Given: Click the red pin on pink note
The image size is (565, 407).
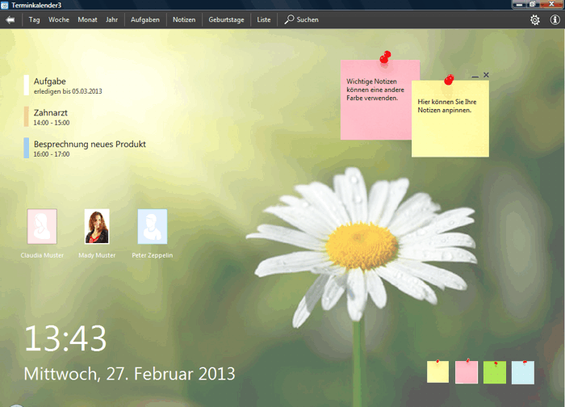Looking at the screenshot, I should (385, 57).
